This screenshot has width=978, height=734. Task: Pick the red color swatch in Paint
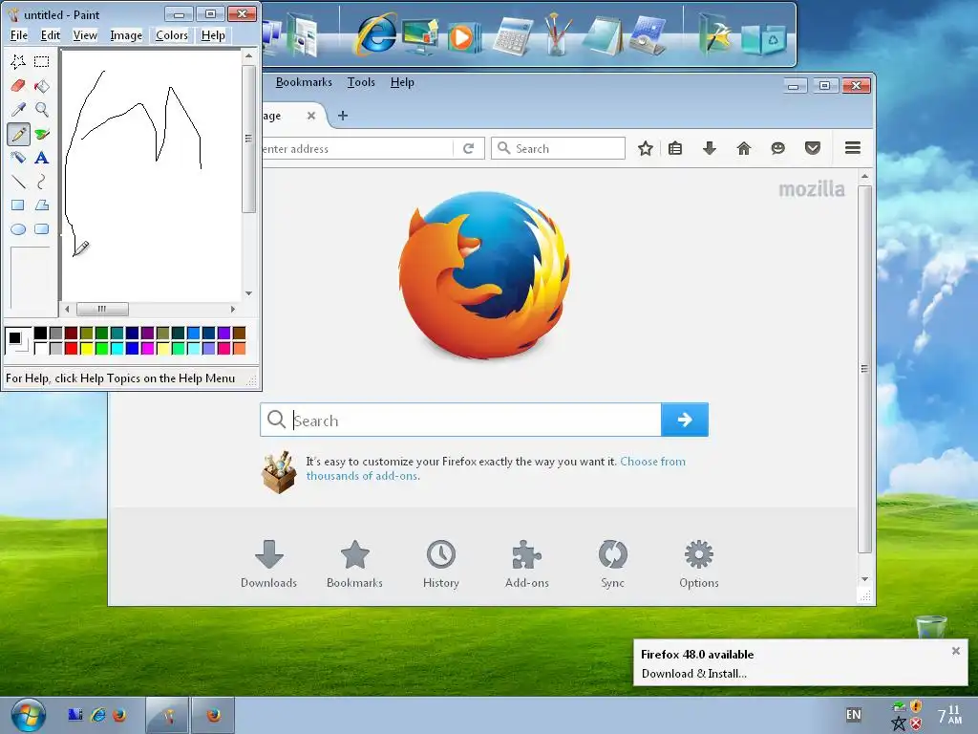[x=71, y=348]
